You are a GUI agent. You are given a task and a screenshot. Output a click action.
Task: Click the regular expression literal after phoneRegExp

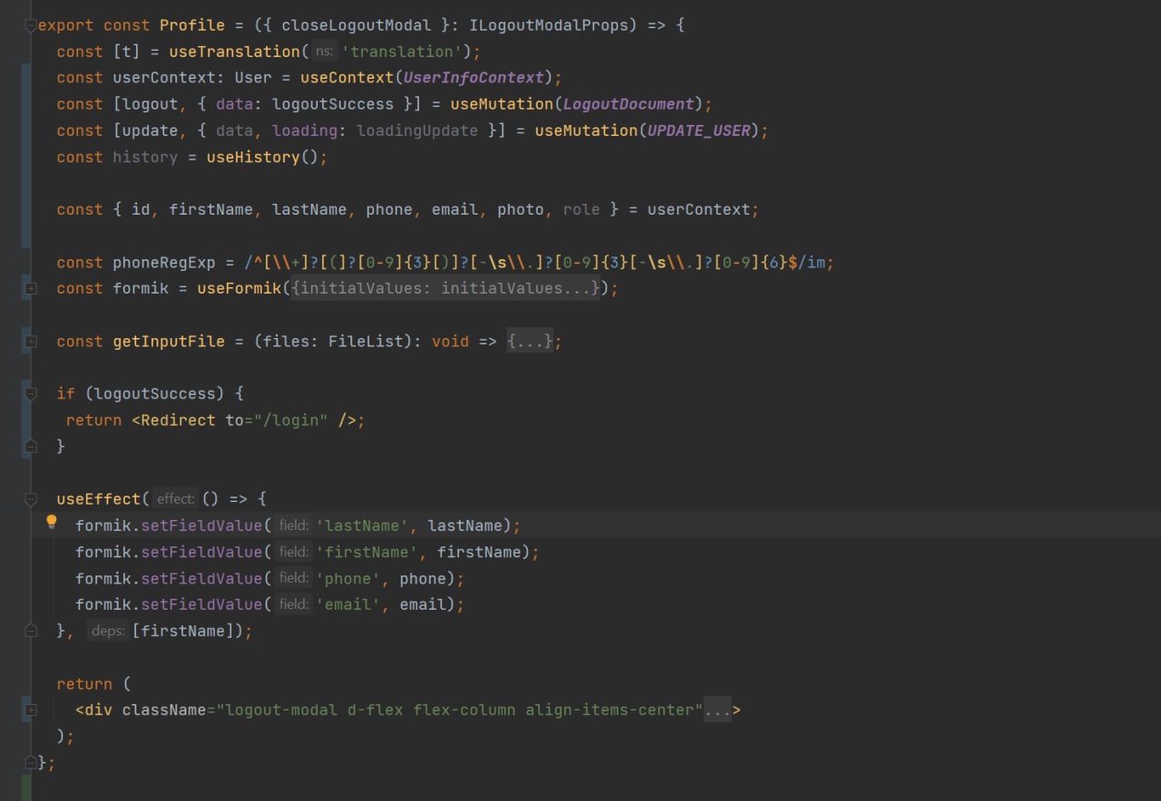(x=534, y=263)
